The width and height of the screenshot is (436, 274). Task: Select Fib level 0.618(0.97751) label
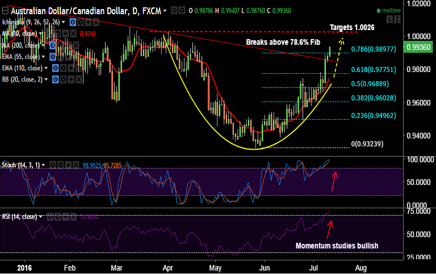tap(374, 70)
